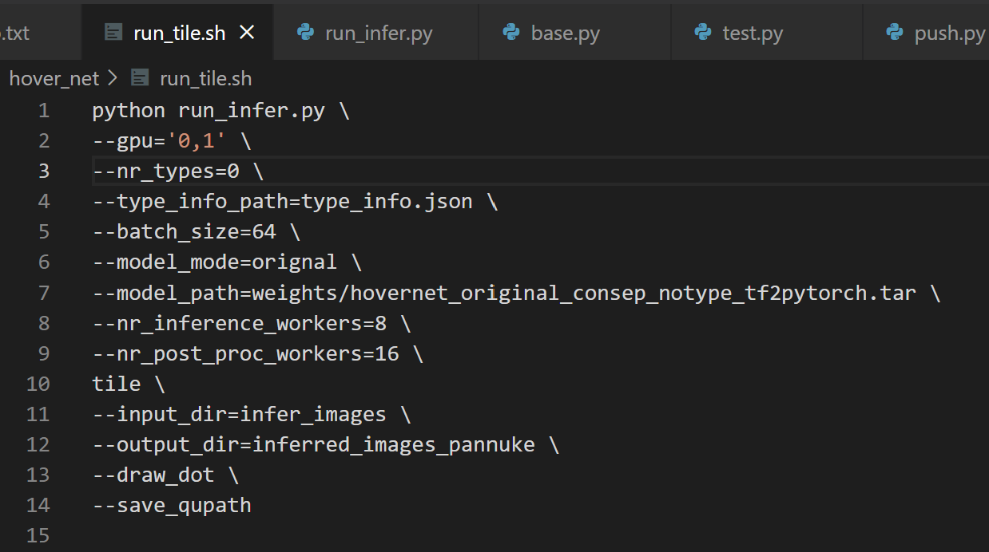Click the Python icon on test.py tab
Image resolution: width=989 pixels, height=552 pixels.
702,32
